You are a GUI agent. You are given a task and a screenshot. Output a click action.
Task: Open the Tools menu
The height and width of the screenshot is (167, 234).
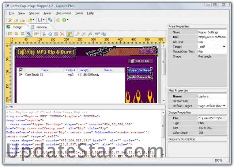[x=79, y=13]
